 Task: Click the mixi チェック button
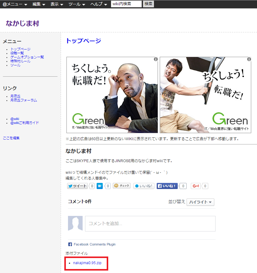122,186
